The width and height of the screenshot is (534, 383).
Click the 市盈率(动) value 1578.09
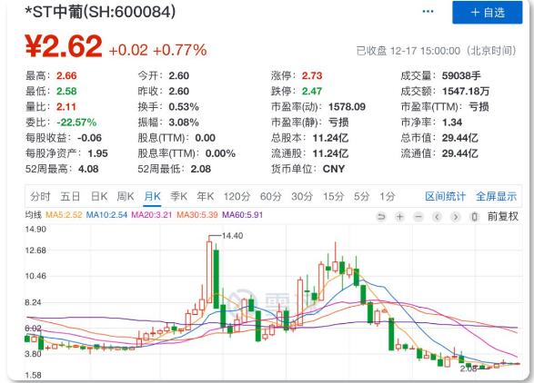pos(347,107)
